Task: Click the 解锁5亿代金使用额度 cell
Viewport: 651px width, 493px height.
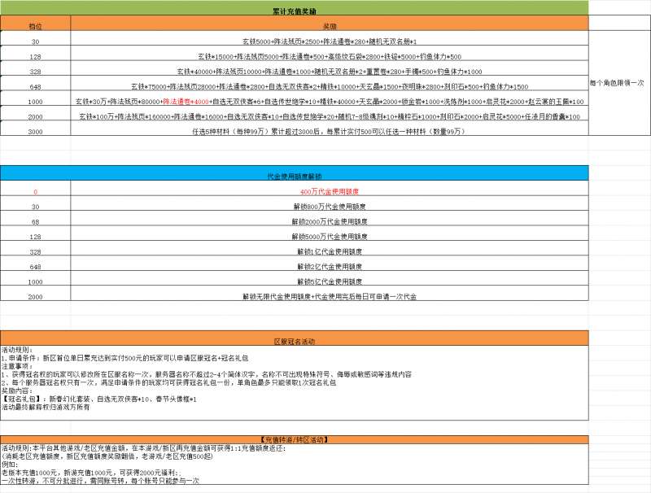Action: [328, 281]
